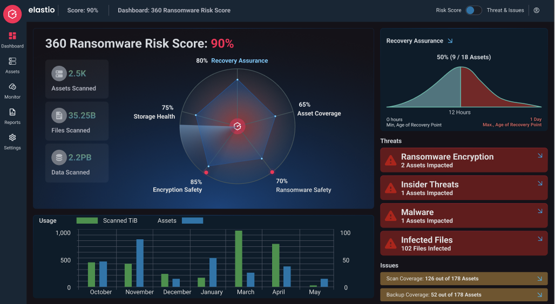555x304 pixels.
Task: Click the Data Scanned database icon
Action: [59, 157]
